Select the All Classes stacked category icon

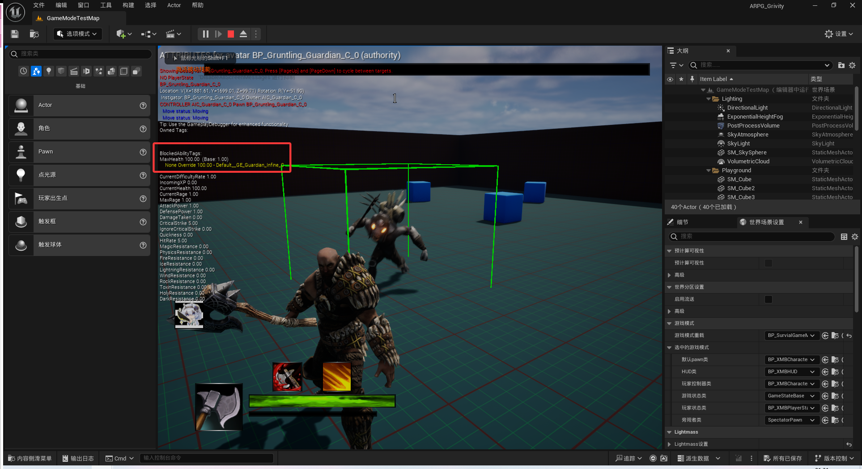pos(136,71)
